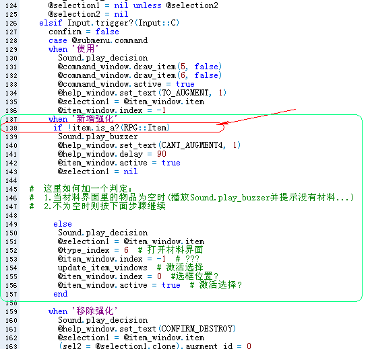Click 'case @submenu.command' line
370x349 pixels.
pyautogui.click(x=98, y=40)
